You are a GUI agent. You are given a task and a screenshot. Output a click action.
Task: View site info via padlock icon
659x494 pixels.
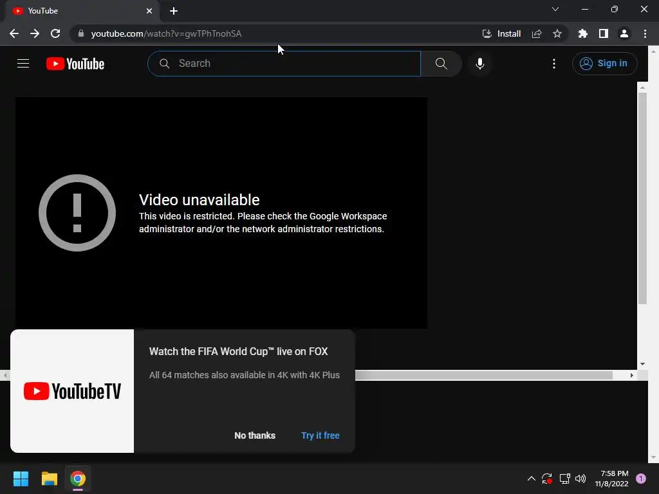pos(80,33)
